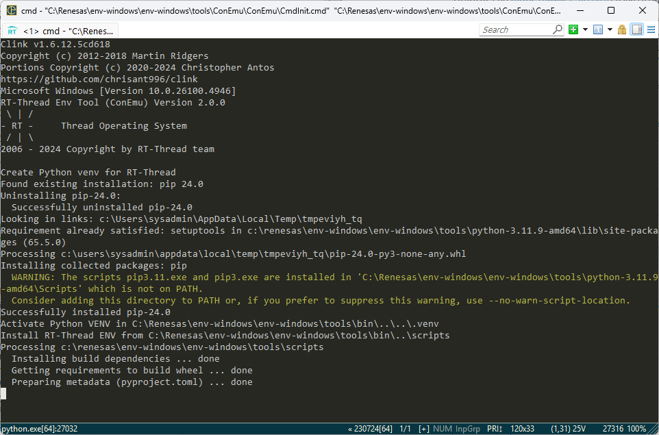Toggle the scrollbar visibility button on the toolbar

tap(637, 29)
